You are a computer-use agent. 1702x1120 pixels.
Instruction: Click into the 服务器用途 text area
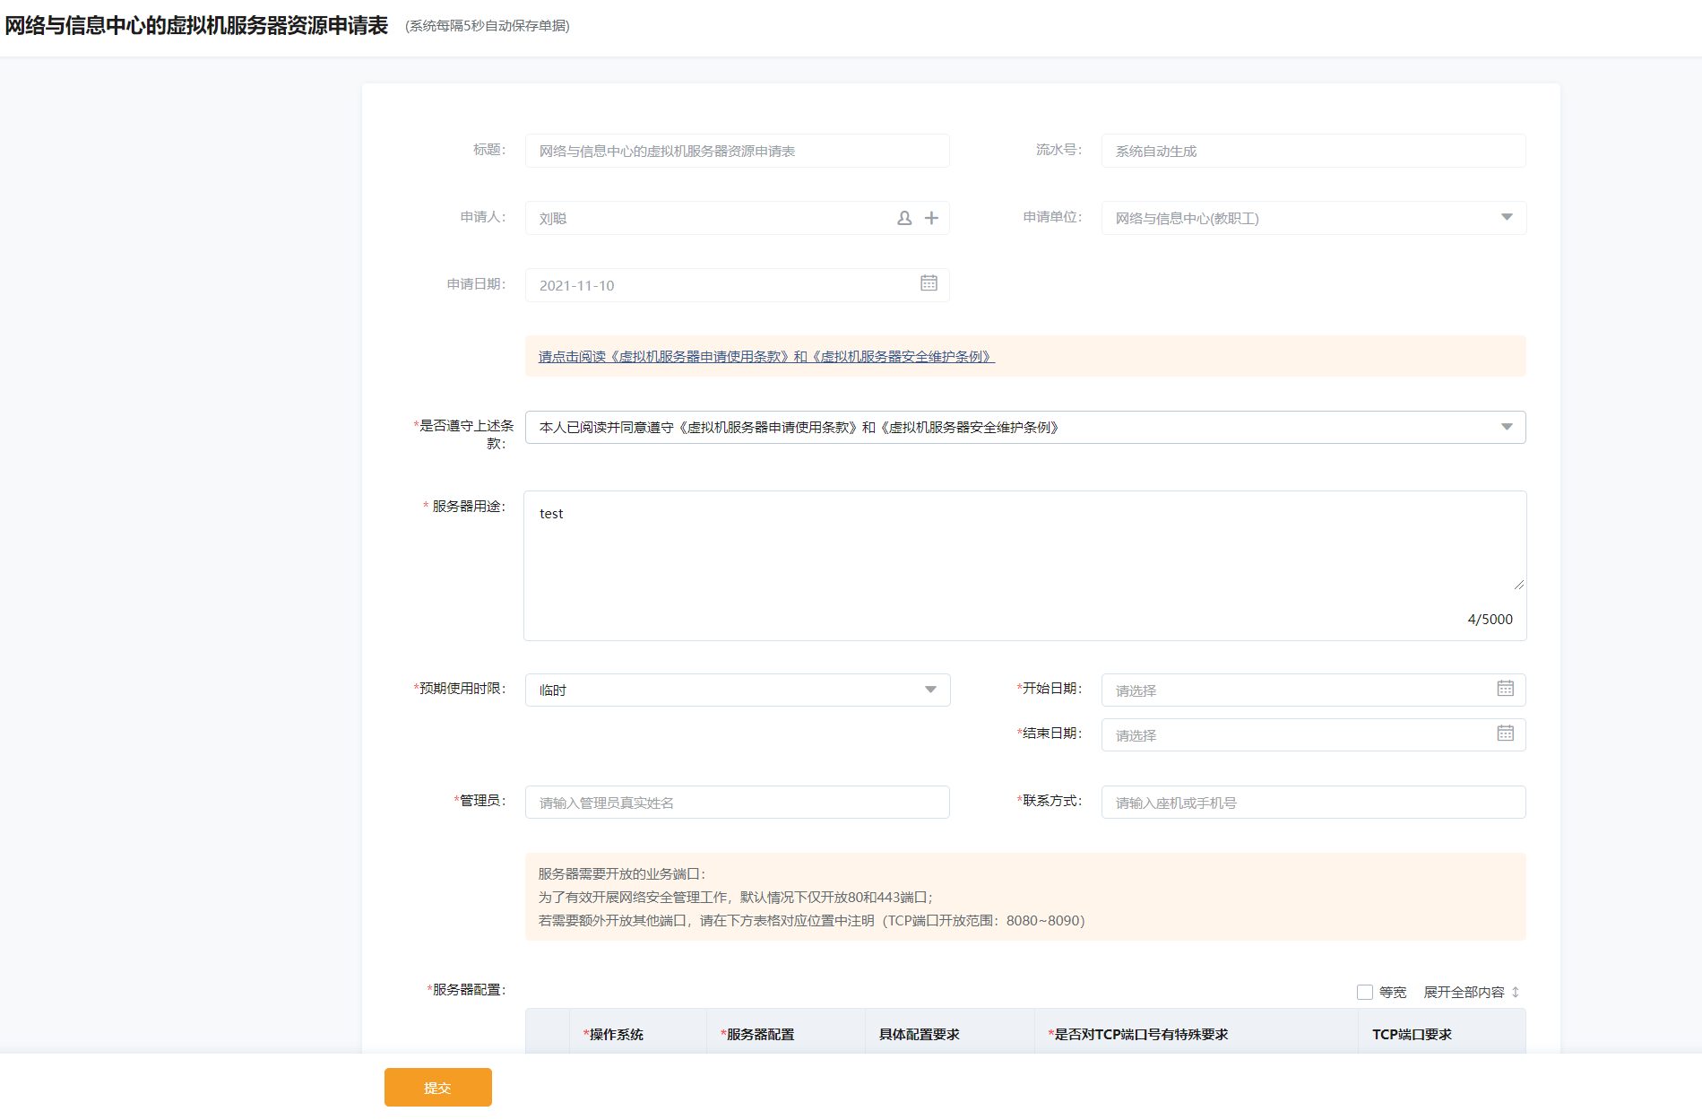[1024, 547]
